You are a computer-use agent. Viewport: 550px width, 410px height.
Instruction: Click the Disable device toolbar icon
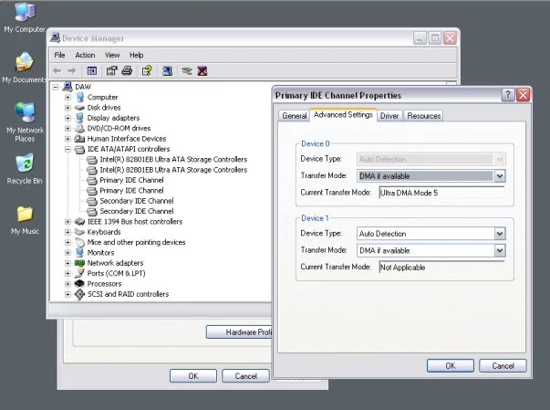point(187,71)
